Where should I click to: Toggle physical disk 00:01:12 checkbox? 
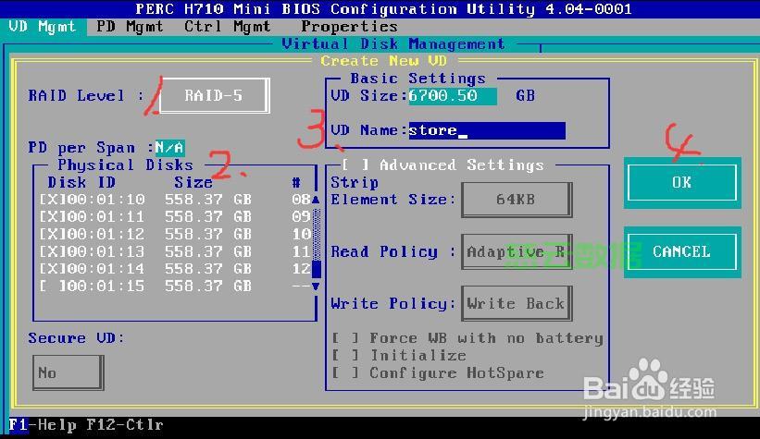50,235
